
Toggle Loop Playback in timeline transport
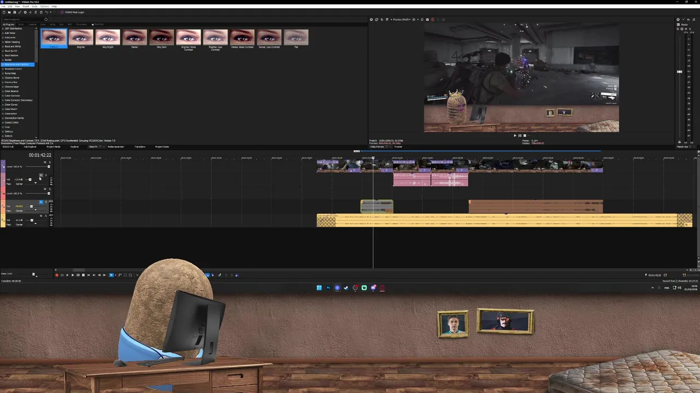tap(62, 275)
